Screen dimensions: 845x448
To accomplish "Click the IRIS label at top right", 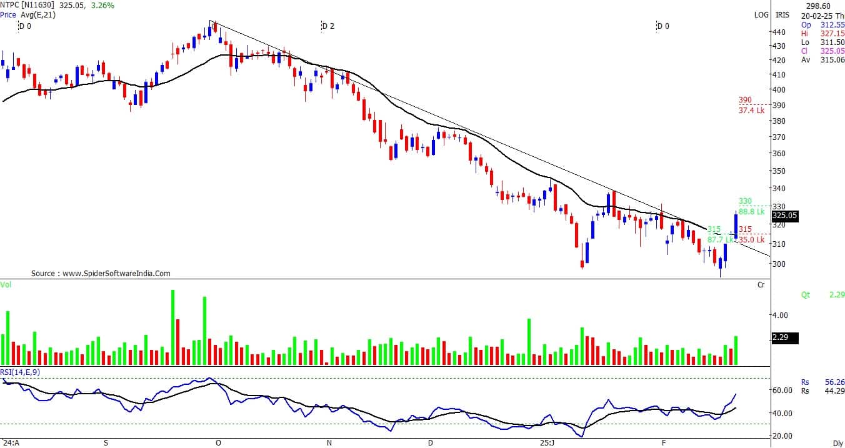I will tap(782, 15).
